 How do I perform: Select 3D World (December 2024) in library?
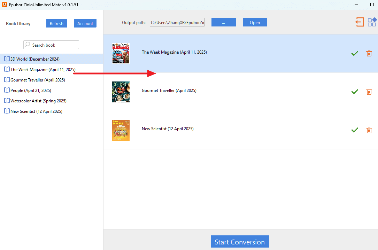coord(52,59)
